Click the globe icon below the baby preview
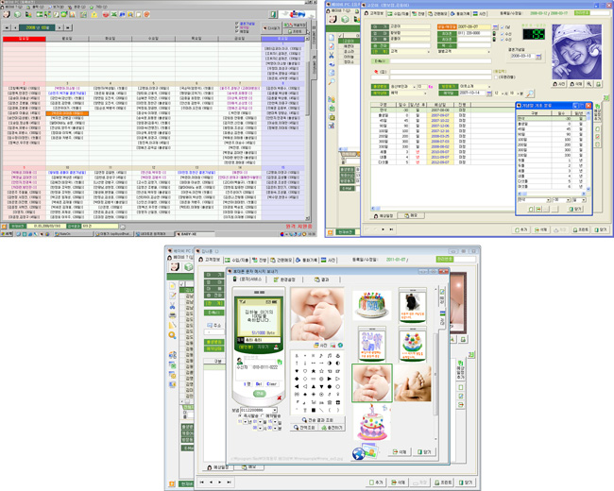614x491 pixels. 340,346
